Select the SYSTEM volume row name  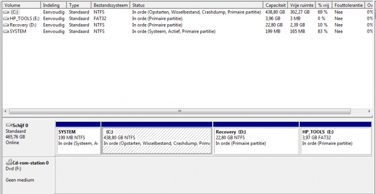(x=18, y=31)
